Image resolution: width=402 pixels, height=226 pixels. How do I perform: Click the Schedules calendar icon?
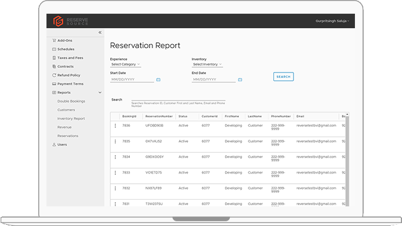[54, 49]
